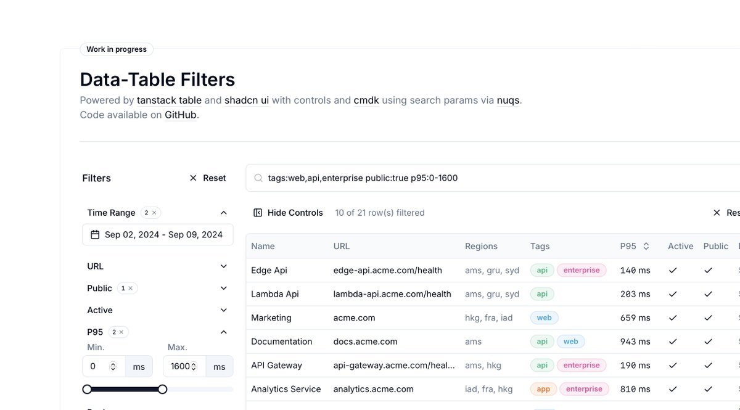
Task: Click the Active checkmark in the Edge Api row
Action: click(673, 270)
